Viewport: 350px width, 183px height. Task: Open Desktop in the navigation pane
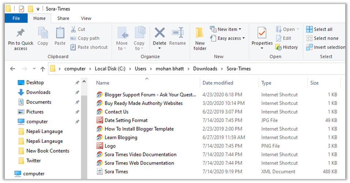point(35,83)
